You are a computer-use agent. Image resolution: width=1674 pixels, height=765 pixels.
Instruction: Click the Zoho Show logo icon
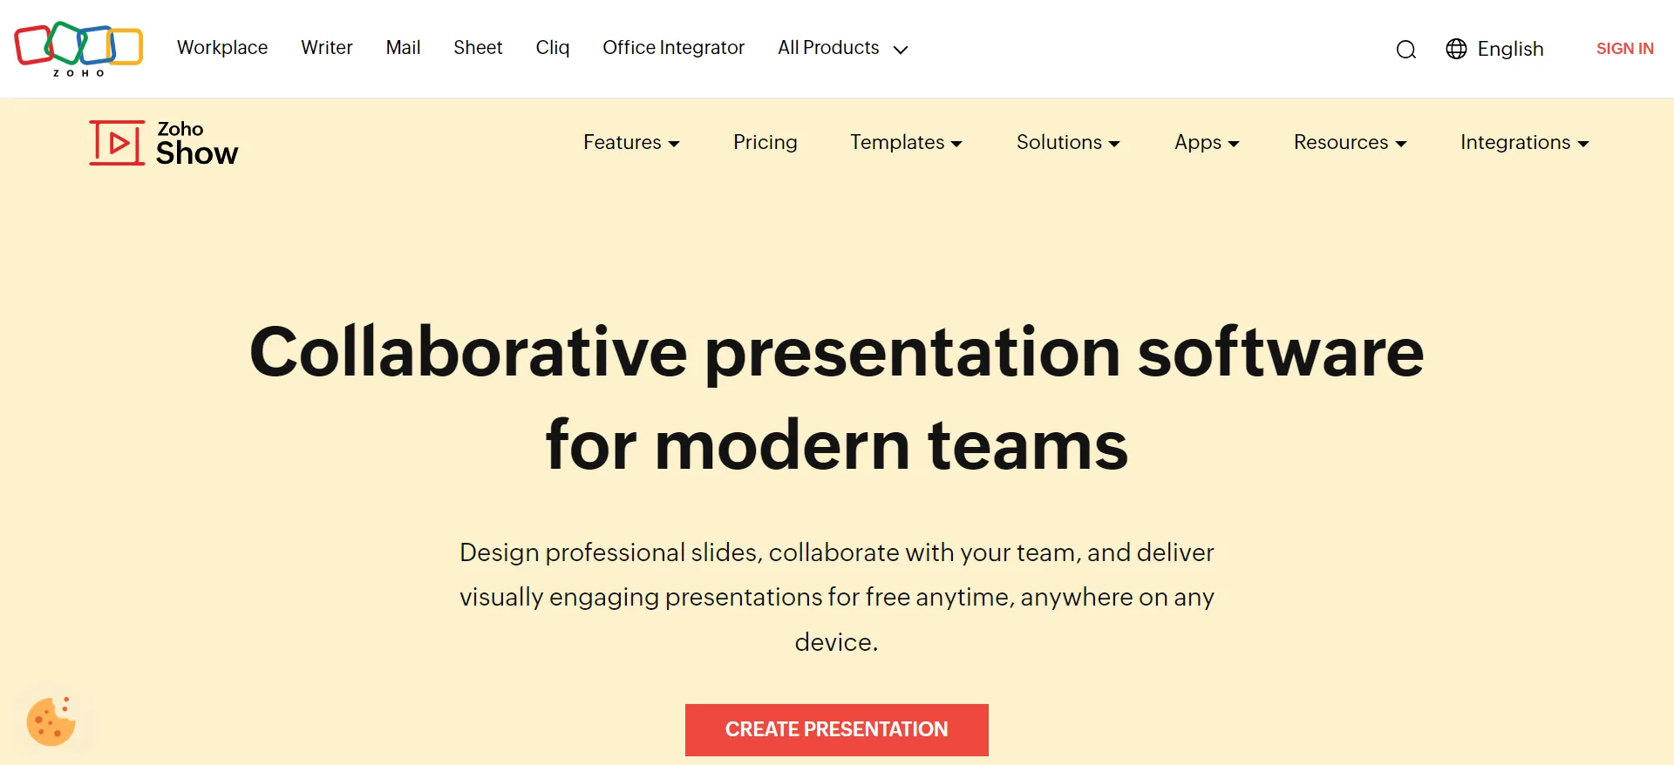[117, 143]
